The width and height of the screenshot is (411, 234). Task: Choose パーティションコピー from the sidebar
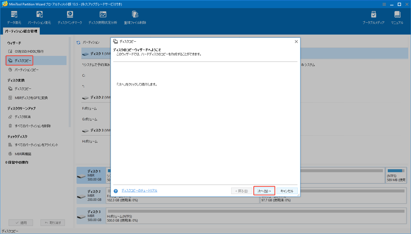coord(26,70)
